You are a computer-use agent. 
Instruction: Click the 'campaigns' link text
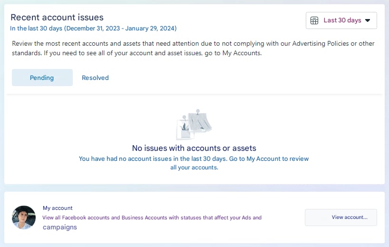pos(60,227)
